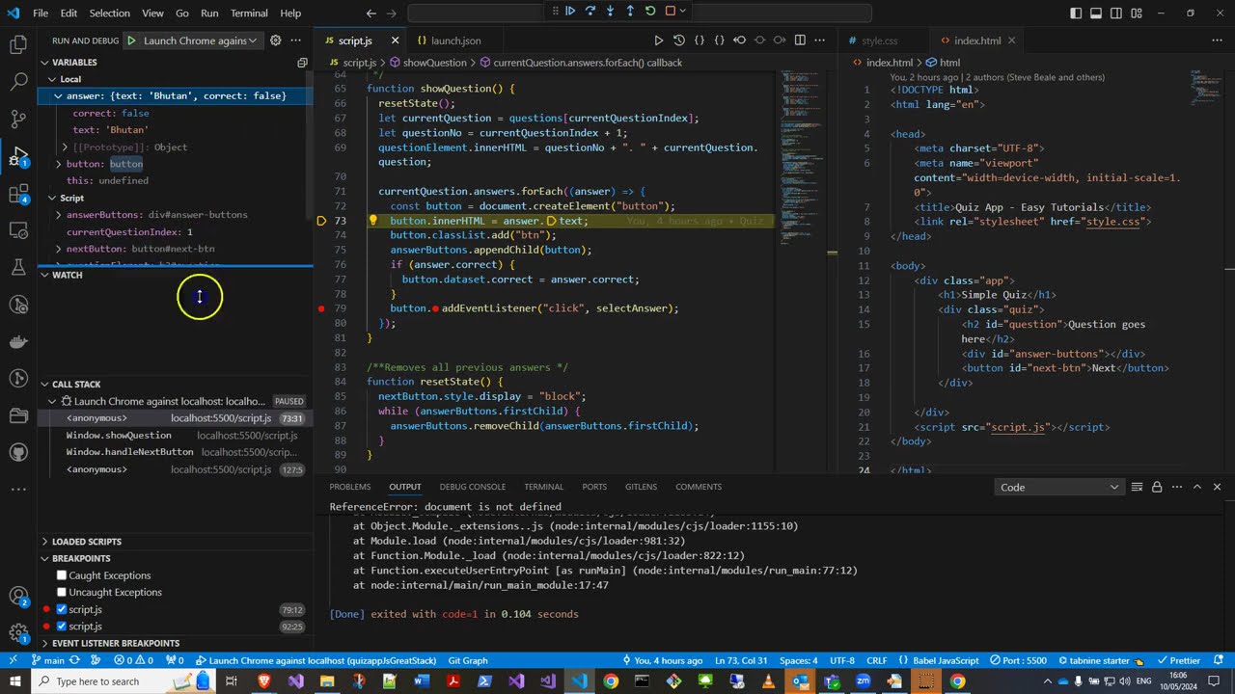Open Source Control view in activity bar

click(x=18, y=120)
